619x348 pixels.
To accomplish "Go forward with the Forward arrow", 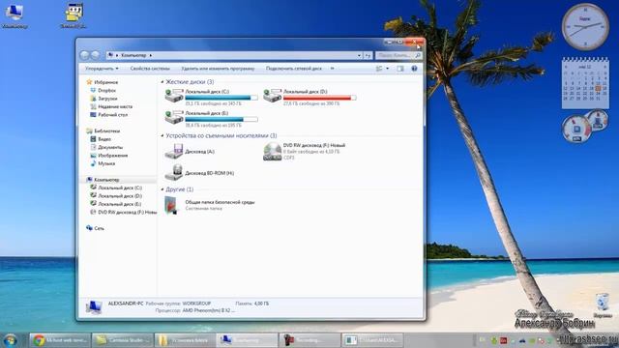I will point(95,55).
